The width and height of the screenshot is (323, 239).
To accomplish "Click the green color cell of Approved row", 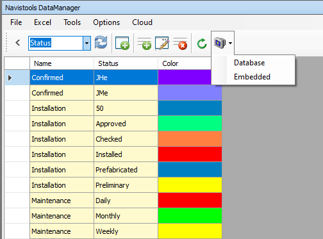I will pos(190,124).
